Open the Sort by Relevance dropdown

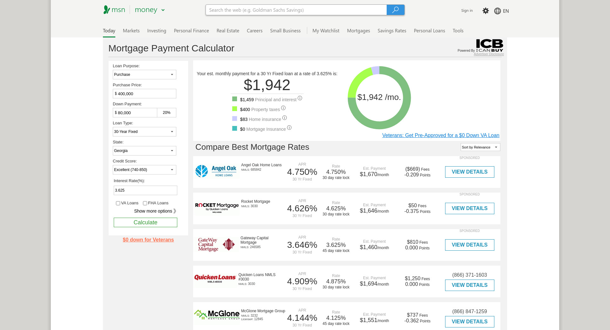(480, 147)
